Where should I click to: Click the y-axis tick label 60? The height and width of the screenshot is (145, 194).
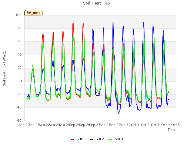(x=19, y=41)
